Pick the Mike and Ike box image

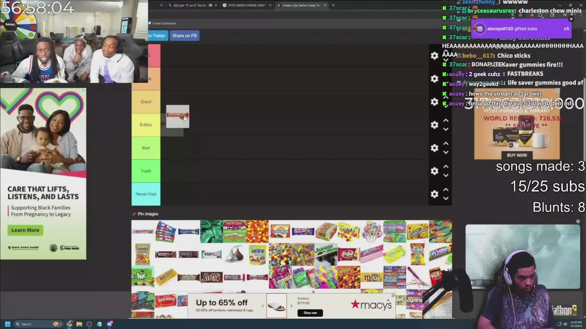click(x=143, y=277)
